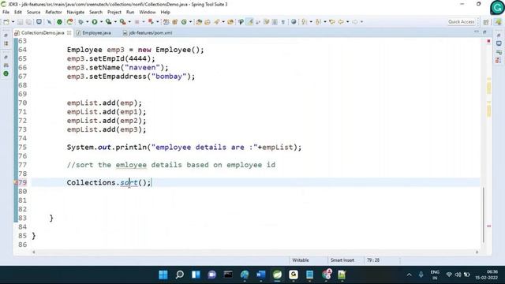The width and height of the screenshot is (505, 284).
Task: Open the Navigate menu
Action: coord(76,12)
